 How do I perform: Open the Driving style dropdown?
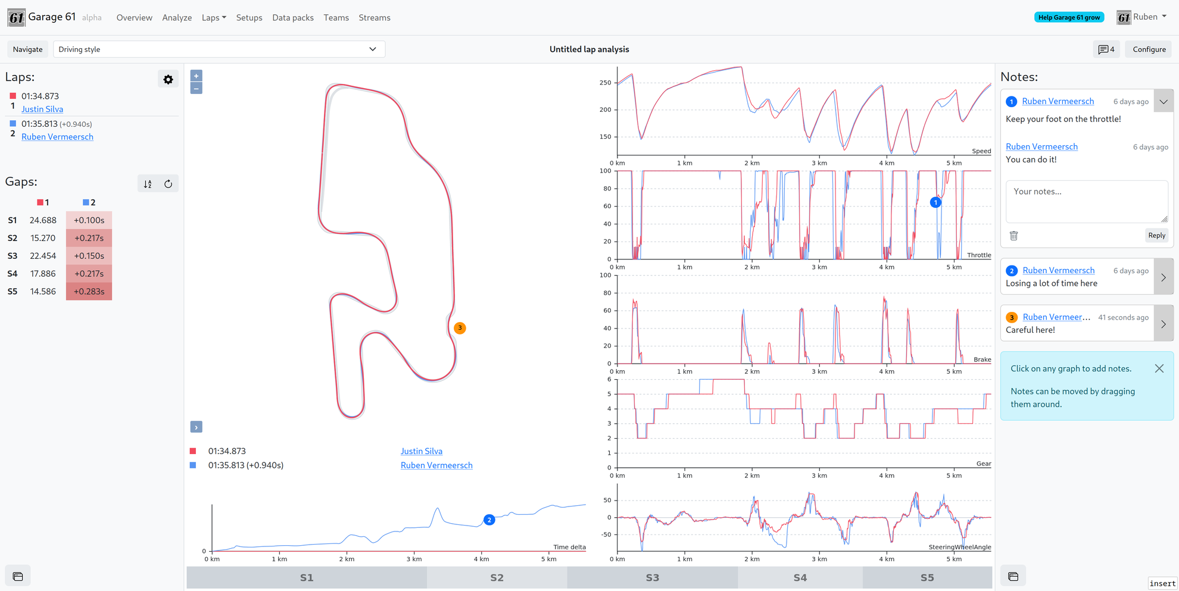[219, 49]
